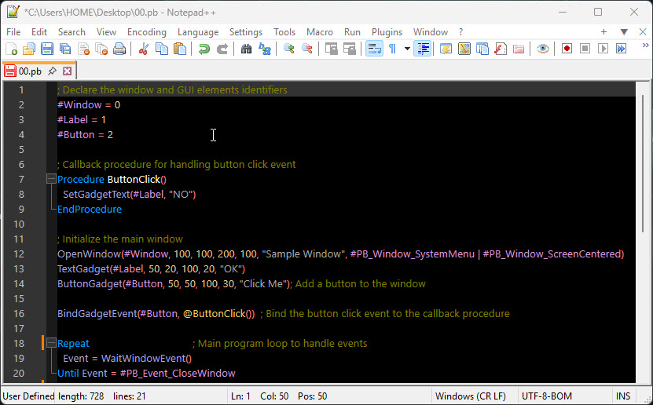
Task: Click the Close All toolbar icon
Action: (x=101, y=49)
